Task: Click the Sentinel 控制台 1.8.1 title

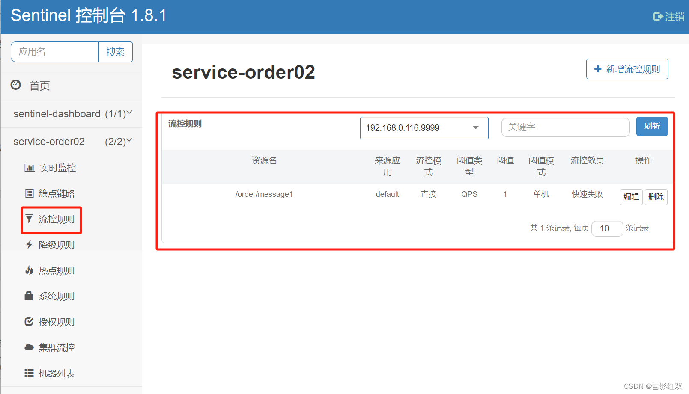Action: tap(89, 16)
